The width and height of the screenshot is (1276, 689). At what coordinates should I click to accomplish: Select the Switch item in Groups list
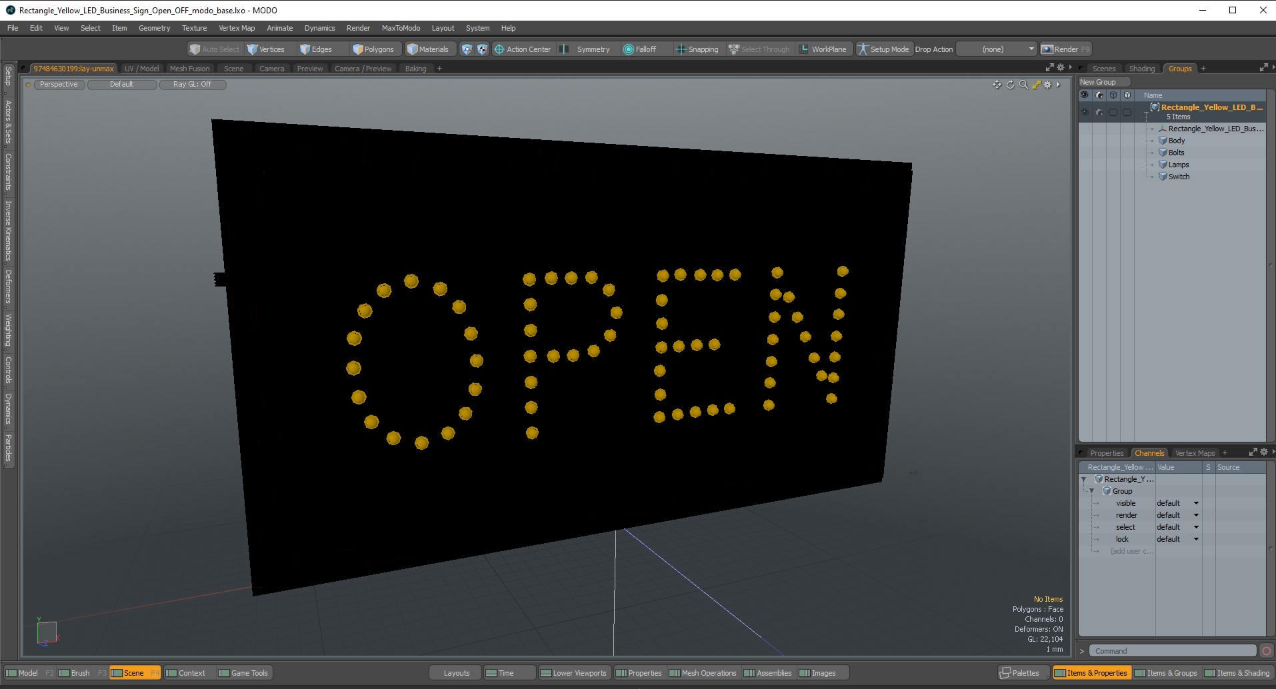pos(1178,177)
